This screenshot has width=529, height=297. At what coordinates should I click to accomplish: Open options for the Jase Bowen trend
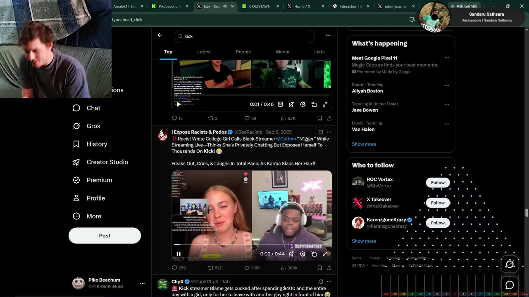tap(447, 105)
